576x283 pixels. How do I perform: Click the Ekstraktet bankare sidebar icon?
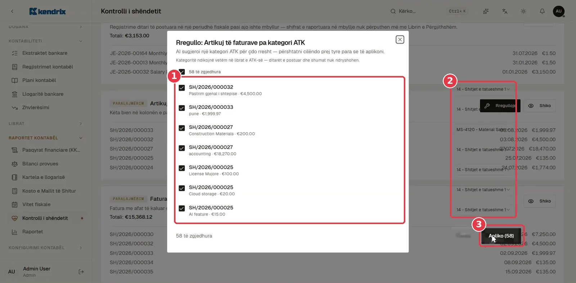click(x=15, y=53)
